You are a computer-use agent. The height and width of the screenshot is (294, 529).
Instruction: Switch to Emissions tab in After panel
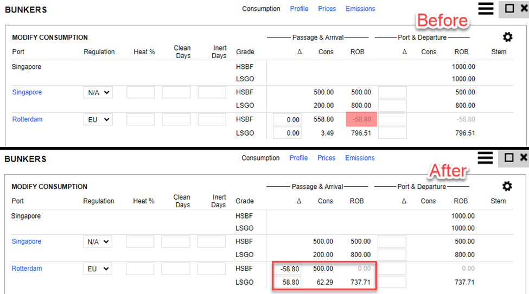pos(360,158)
